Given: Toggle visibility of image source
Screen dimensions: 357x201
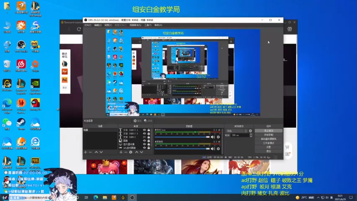Looking at the screenshot, I should point(144,141).
